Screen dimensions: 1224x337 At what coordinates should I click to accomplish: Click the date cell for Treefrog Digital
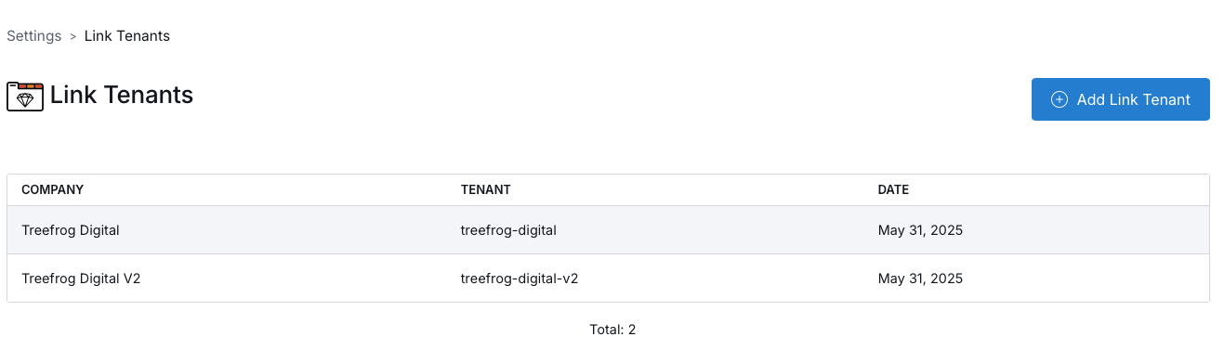click(920, 230)
